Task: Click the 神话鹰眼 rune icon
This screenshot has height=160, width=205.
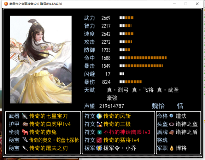Action: click(99, 132)
